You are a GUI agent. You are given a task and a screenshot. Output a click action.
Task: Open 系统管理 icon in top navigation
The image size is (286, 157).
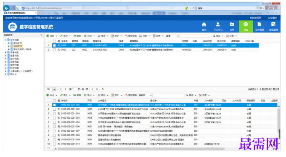[273, 27]
